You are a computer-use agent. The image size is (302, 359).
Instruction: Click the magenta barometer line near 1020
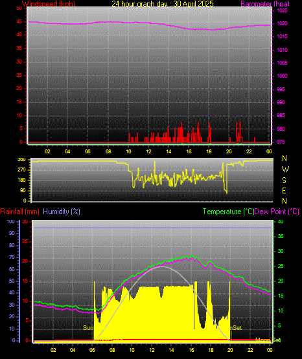pyautogui.click(x=149, y=23)
